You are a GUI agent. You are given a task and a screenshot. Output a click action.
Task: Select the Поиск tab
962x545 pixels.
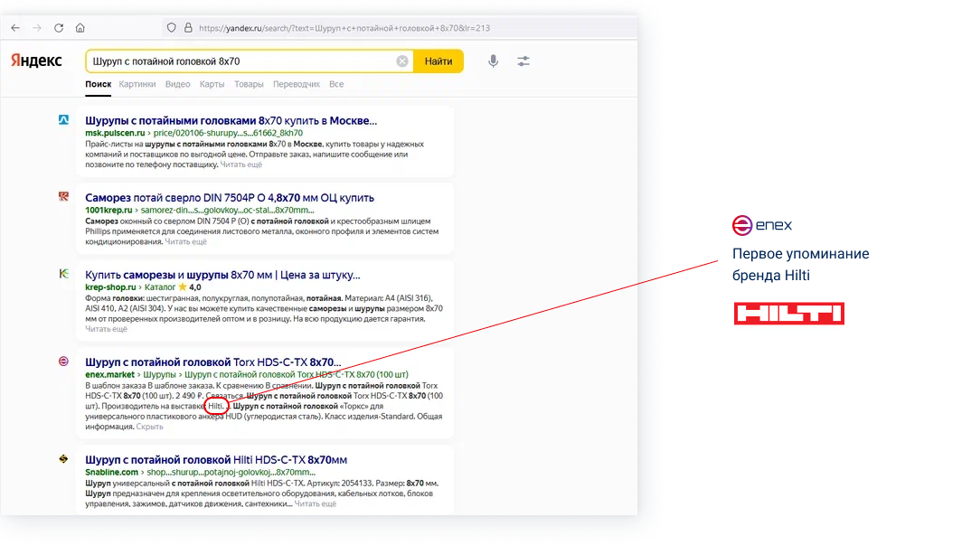99,84
